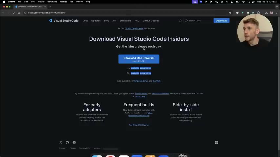
Task: Open Control Center icon in menu bar
Action: 253,2
